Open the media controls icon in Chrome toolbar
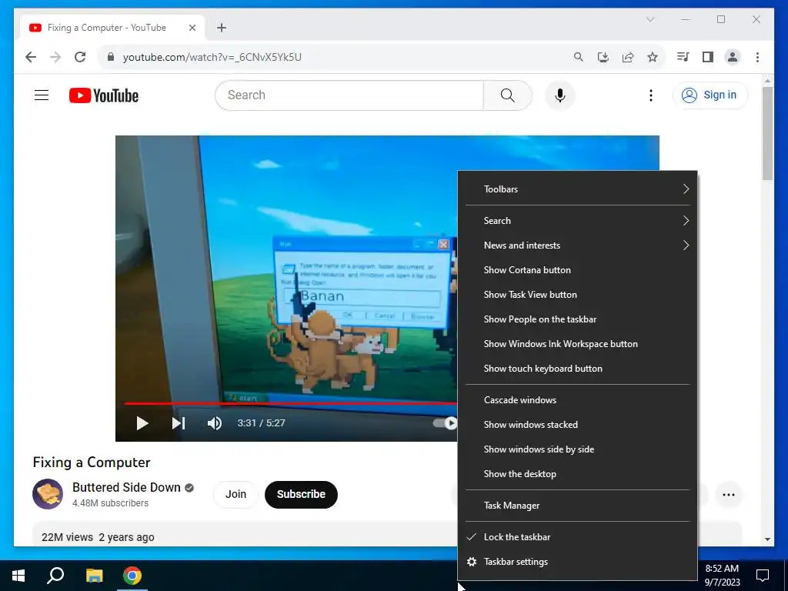 point(683,57)
